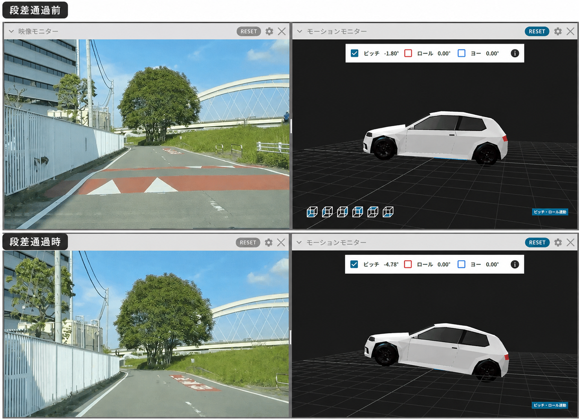579x419 pixels.
Task: Open the info icon in the -1.80° pitch bar
Action: pyautogui.click(x=515, y=53)
